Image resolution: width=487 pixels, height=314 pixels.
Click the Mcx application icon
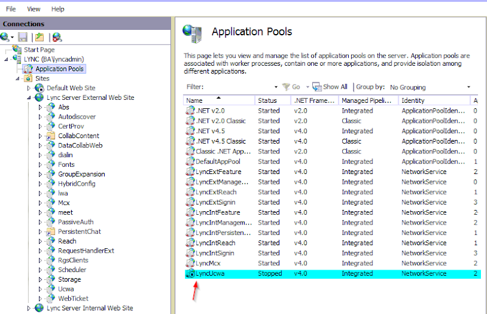click(x=51, y=203)
